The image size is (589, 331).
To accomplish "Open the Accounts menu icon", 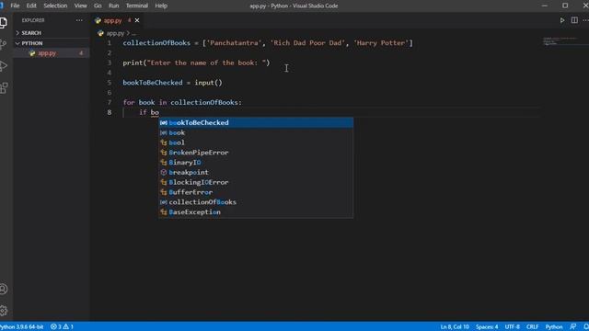I will [x=4, y=289].
